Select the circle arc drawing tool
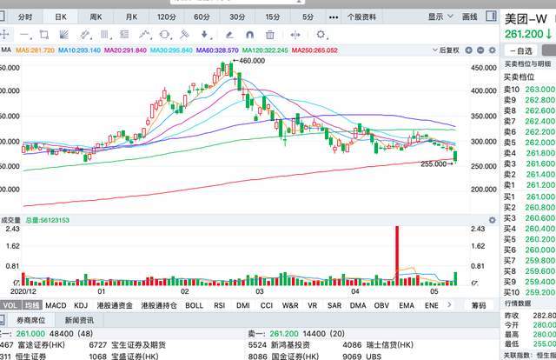This screenshot has width=556, height=360. [x=164, y=35]
